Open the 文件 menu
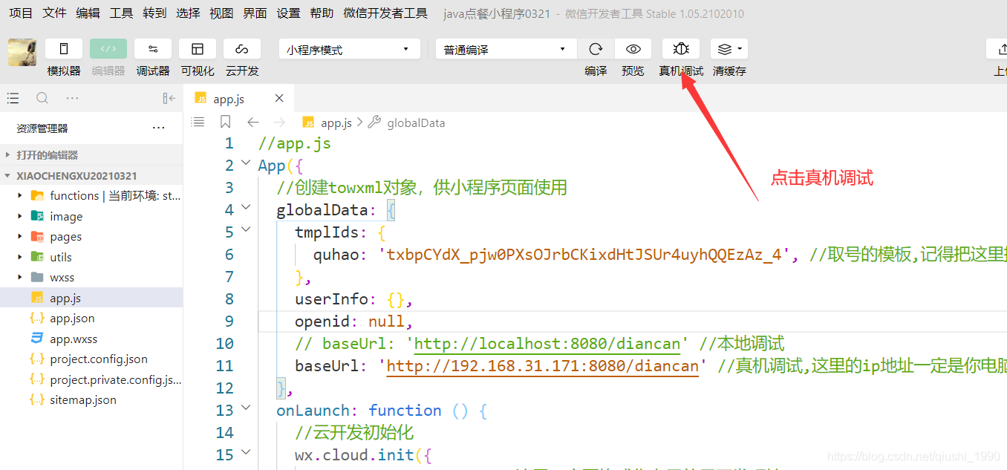The width and height of the screenshot is (1007, 470). [x=54, y=13]
